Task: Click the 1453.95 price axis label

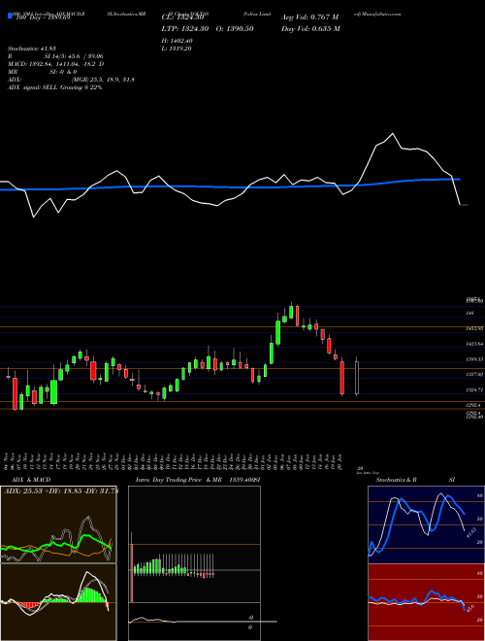Action: 475,328
